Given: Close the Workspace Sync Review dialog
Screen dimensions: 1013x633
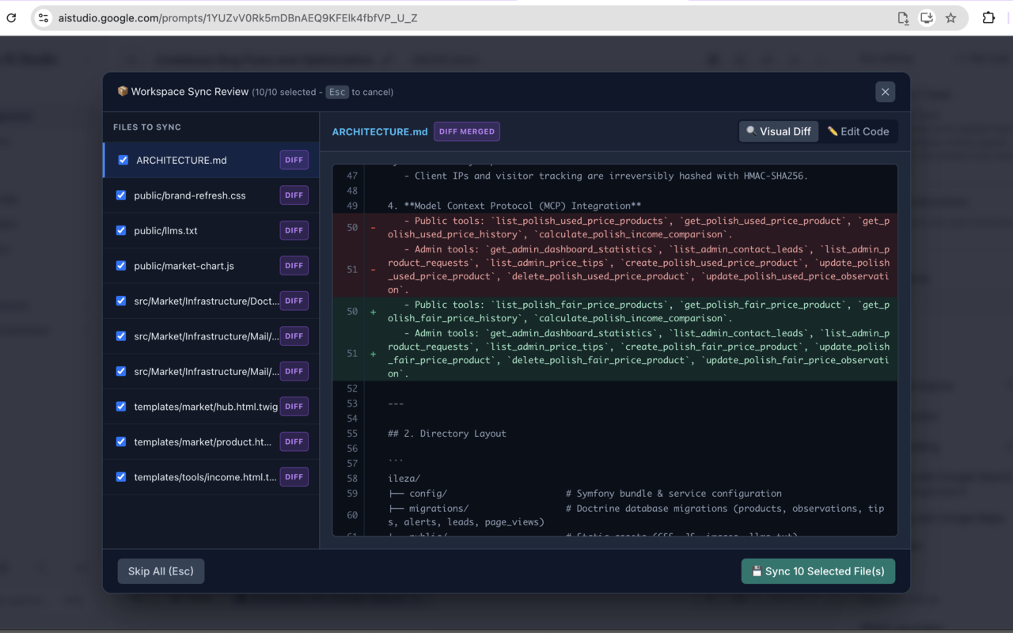Looking at the screenshot, I should pos(885,92).
